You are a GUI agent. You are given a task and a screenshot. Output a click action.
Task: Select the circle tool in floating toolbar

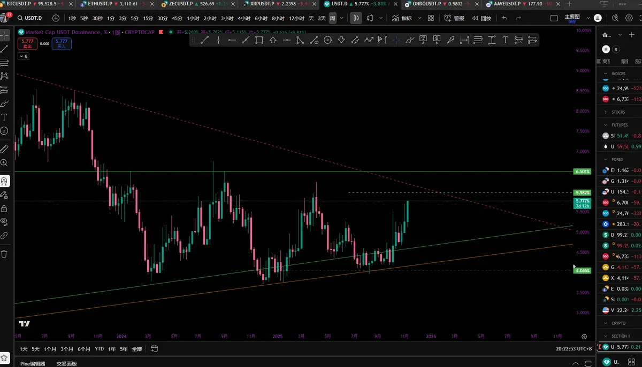pyautogui.click(x=327, y=40)
